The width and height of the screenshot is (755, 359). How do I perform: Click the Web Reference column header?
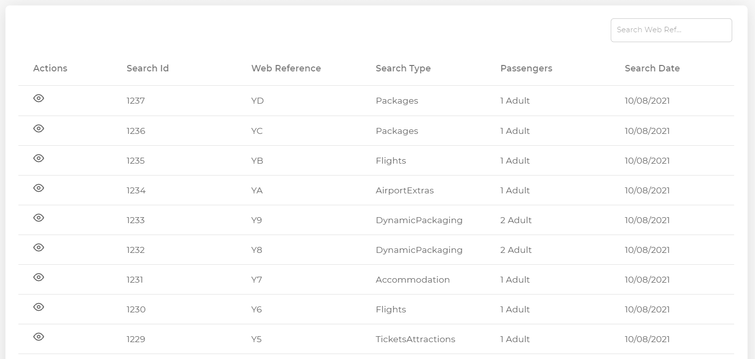coord(286,68)
